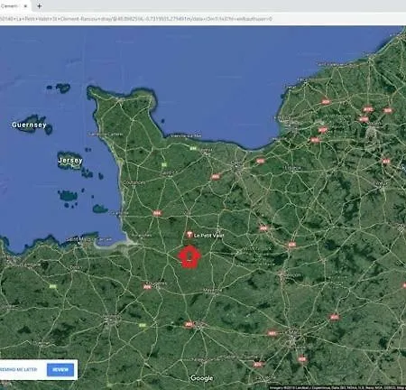The image size is (406, 390).
Task: Close the current browser tab
Action: 25,5
